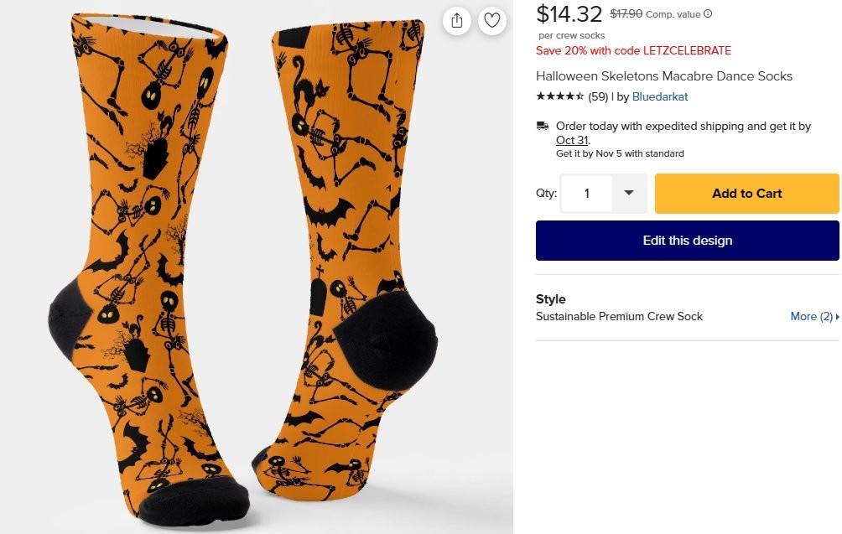The width and height of the screenshot is (842, 534).
Task: Click the crossed-out $17.90 price
Action: click(626, 13)
